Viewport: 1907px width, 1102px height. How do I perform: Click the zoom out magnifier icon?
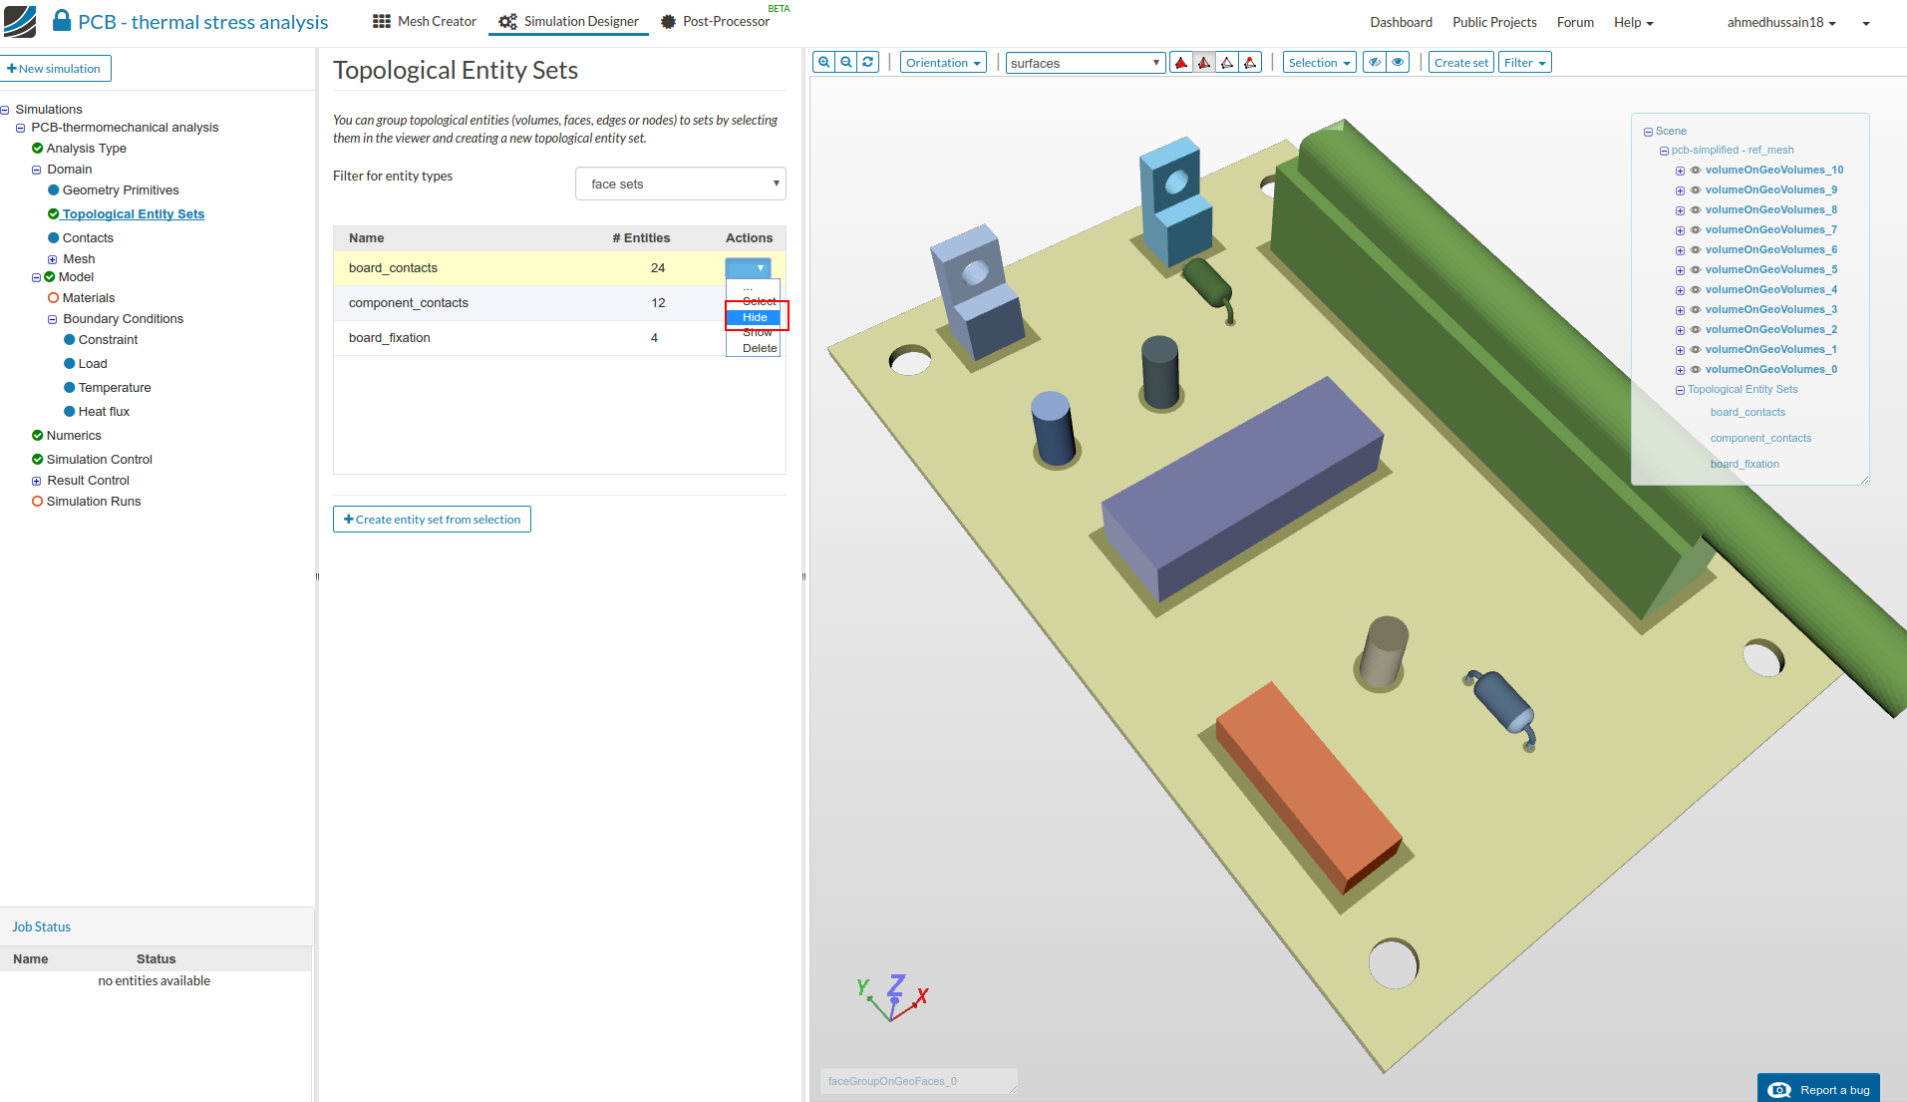pyautogui.click(x=846, y=62)
